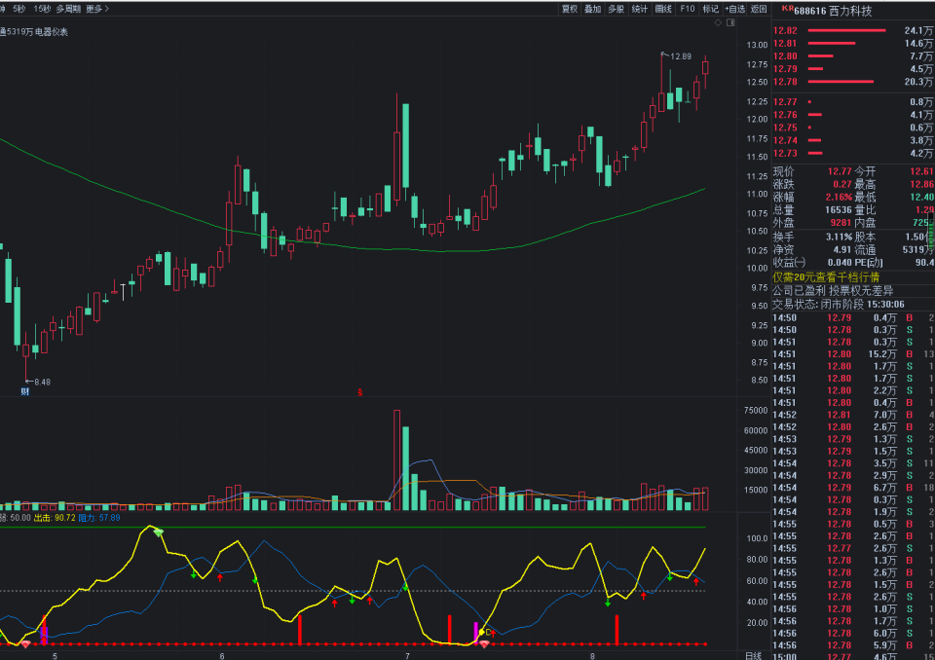
Task: Click the 叠加 overlay button
Action: point(592,9)
